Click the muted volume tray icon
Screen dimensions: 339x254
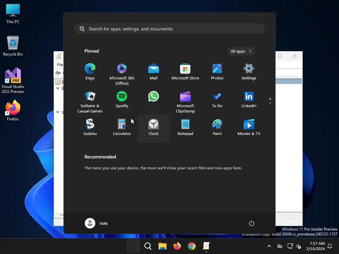pyautogui.click(x=299, y=246)
